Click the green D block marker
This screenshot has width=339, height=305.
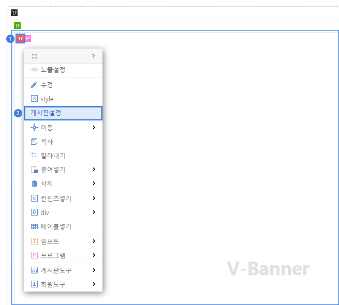point(18,25)
